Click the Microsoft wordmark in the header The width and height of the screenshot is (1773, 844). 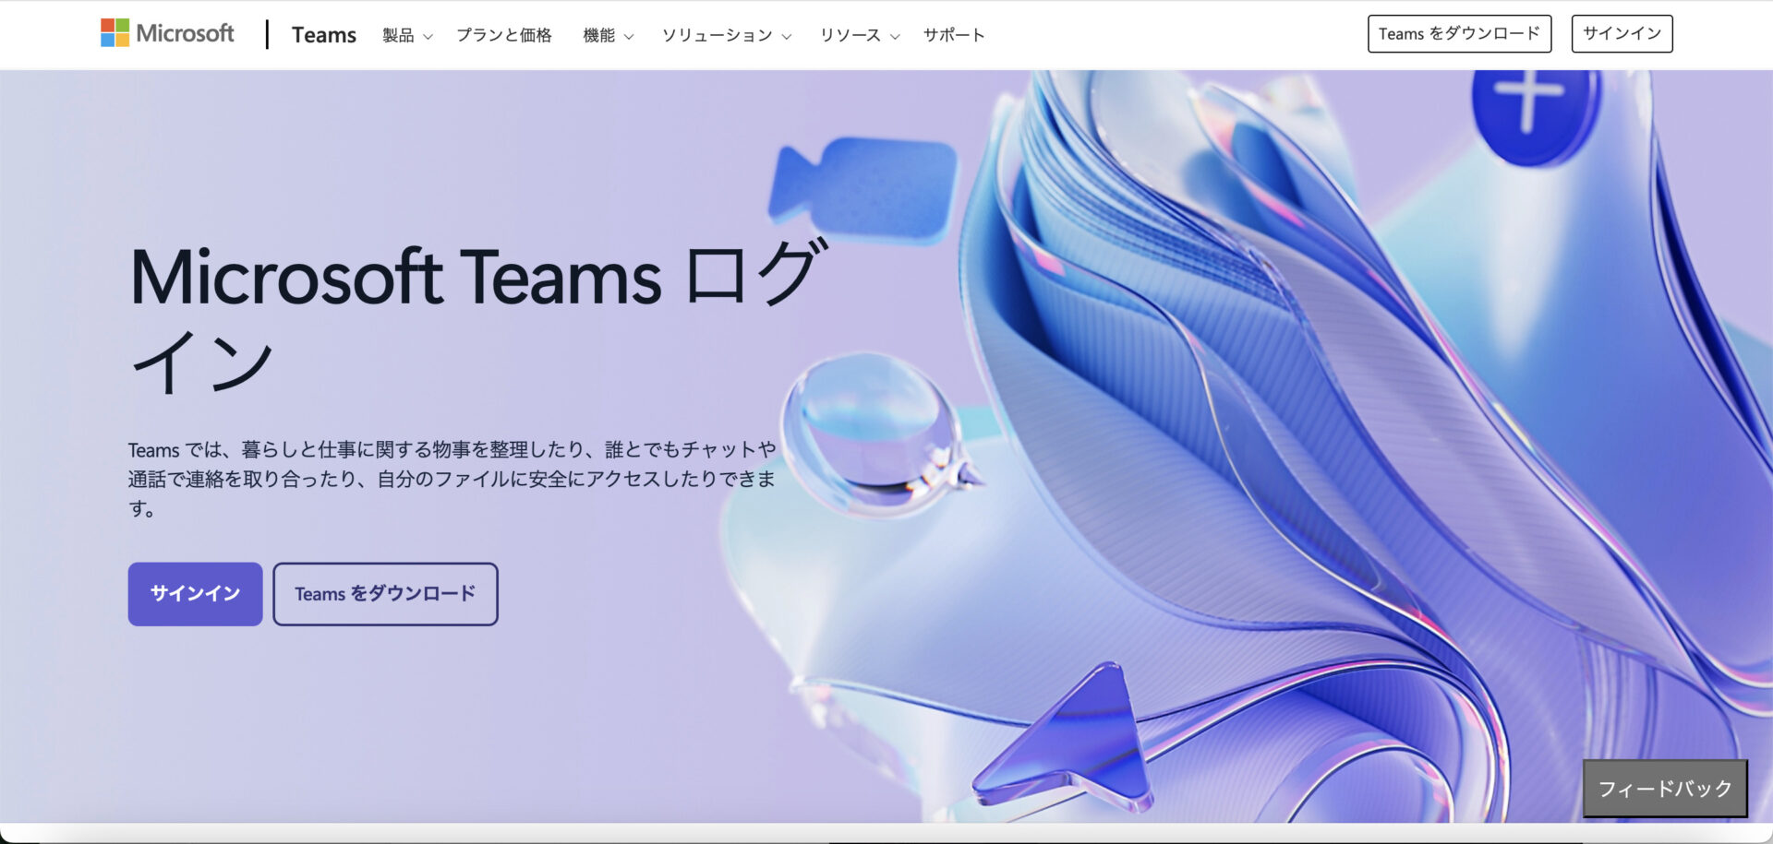(185, 32)
